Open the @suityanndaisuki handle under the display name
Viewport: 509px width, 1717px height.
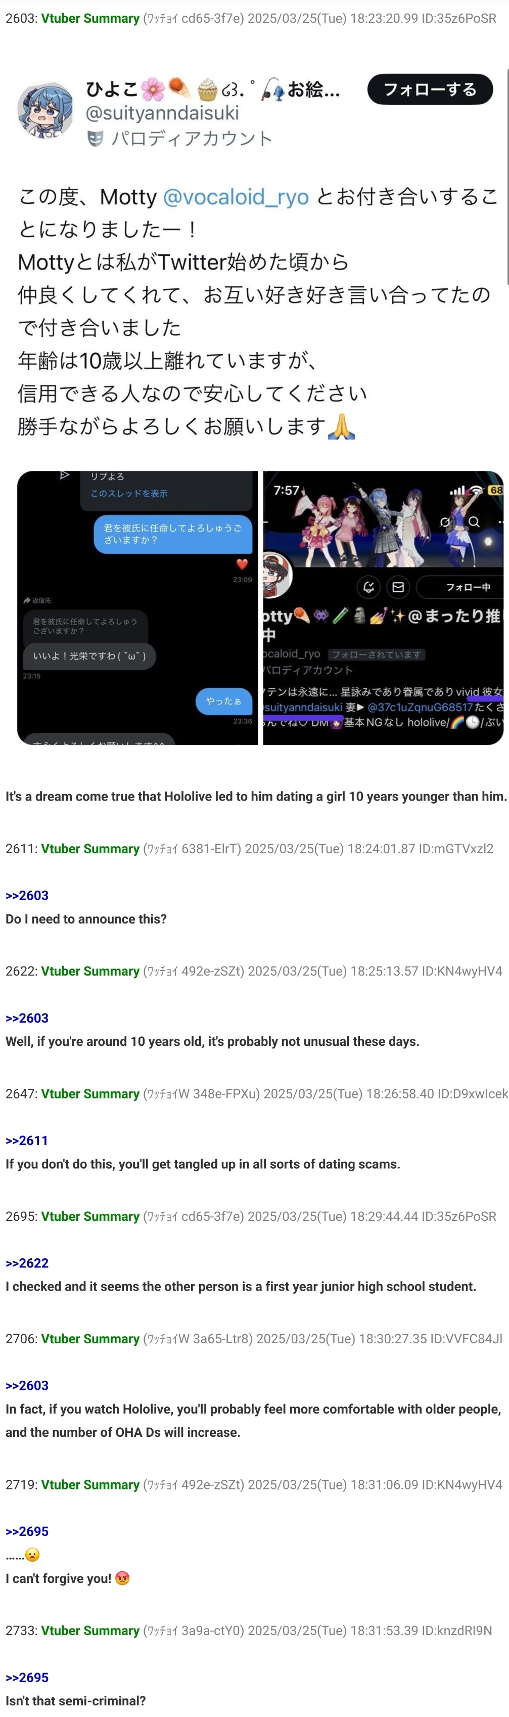[x=162, y=113]
